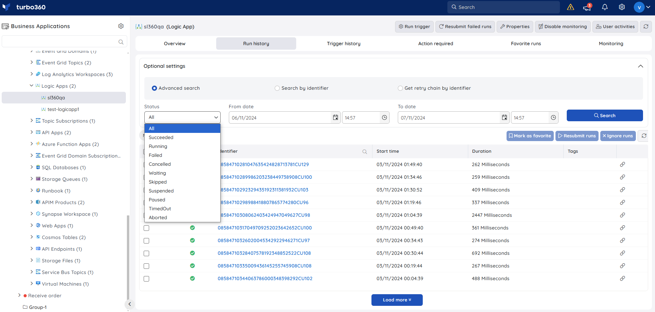Open the warning alerts icon

click(571, 7)
